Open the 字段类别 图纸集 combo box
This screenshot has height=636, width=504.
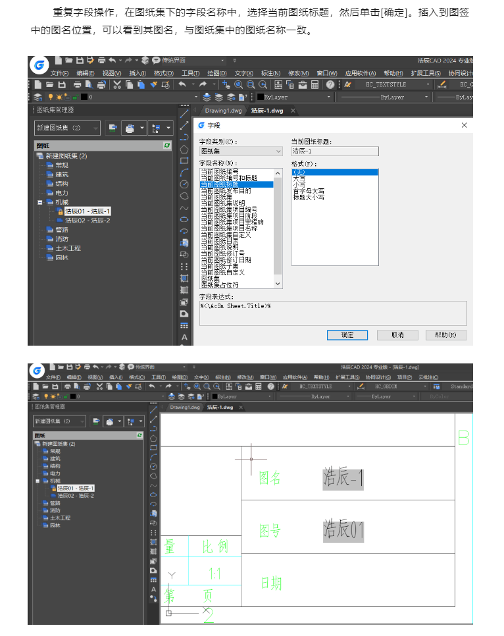point(241,151)
